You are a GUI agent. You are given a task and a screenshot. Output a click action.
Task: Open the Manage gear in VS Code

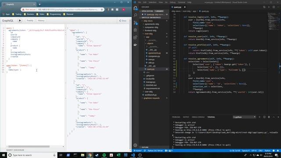135,145
